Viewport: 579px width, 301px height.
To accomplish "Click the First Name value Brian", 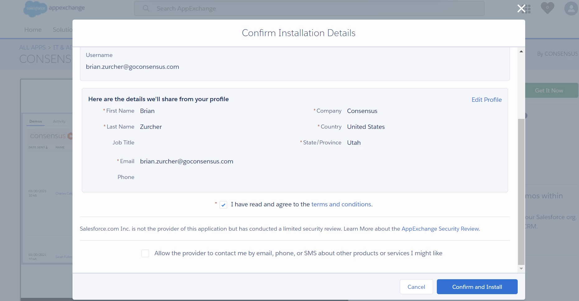I will pos(147,111).
